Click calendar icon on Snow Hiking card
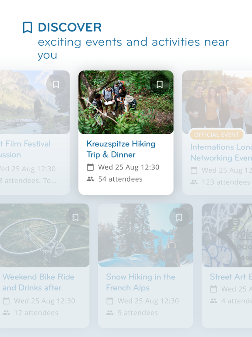The width and height of the screenshot is (252, 337). [110, 301]
